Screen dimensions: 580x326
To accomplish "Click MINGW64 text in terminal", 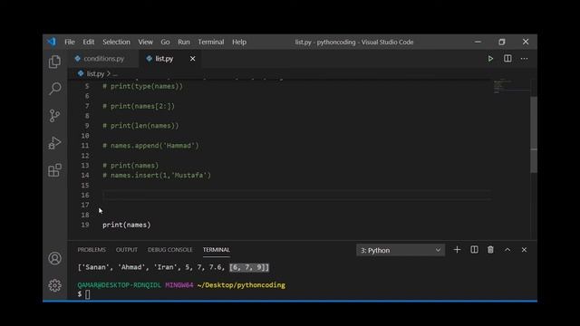I will click(x=179, y=285).
